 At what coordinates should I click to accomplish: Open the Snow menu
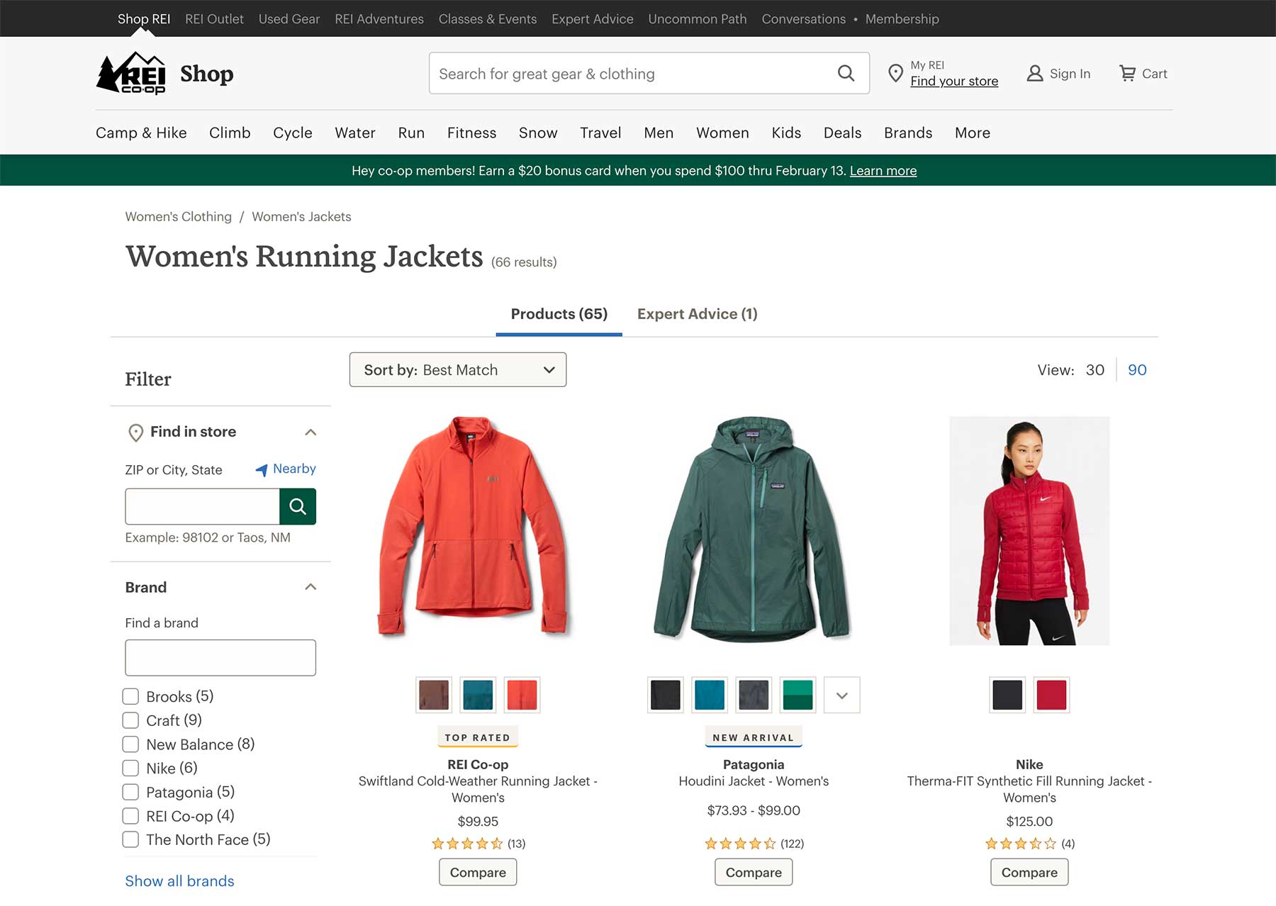coord(538,133)
